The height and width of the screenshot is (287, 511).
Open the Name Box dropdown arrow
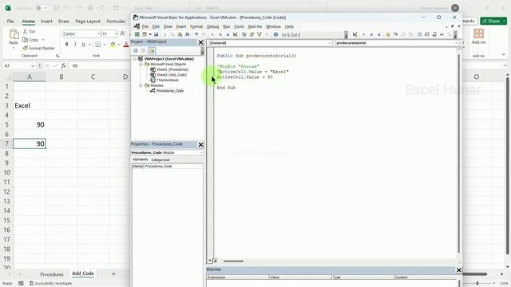pos(32,65)
